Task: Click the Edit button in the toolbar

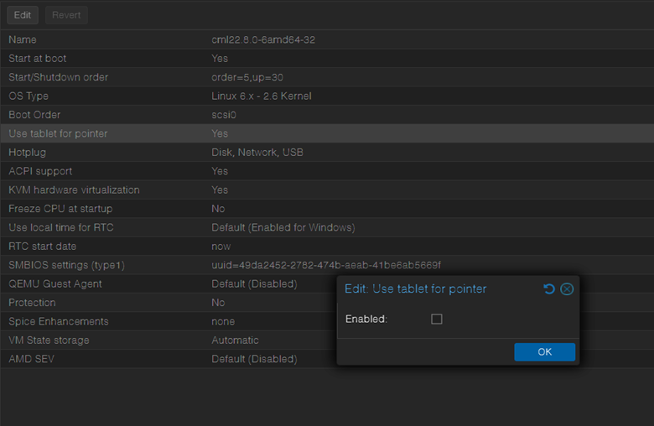Action: click(23, 15)
